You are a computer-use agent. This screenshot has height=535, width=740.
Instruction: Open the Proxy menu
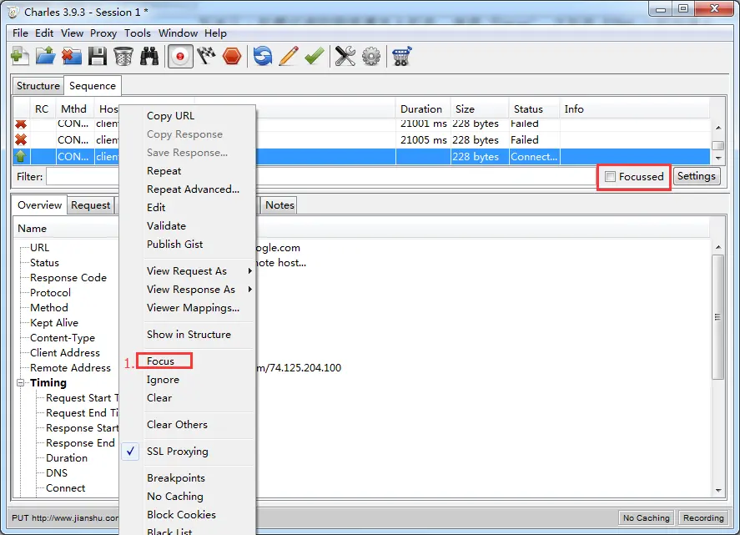[x=103, y=33]
